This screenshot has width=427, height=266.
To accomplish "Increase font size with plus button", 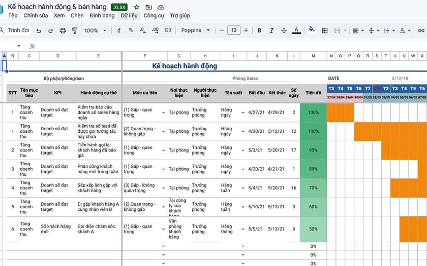I will [x=246, y=30].
